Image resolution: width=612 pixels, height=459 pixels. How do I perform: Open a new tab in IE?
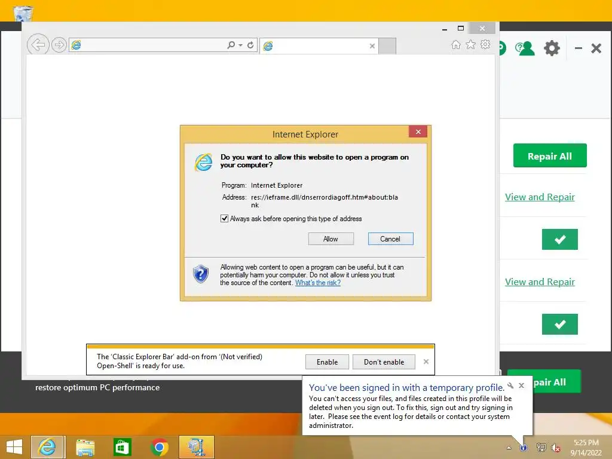pos(387,46)
